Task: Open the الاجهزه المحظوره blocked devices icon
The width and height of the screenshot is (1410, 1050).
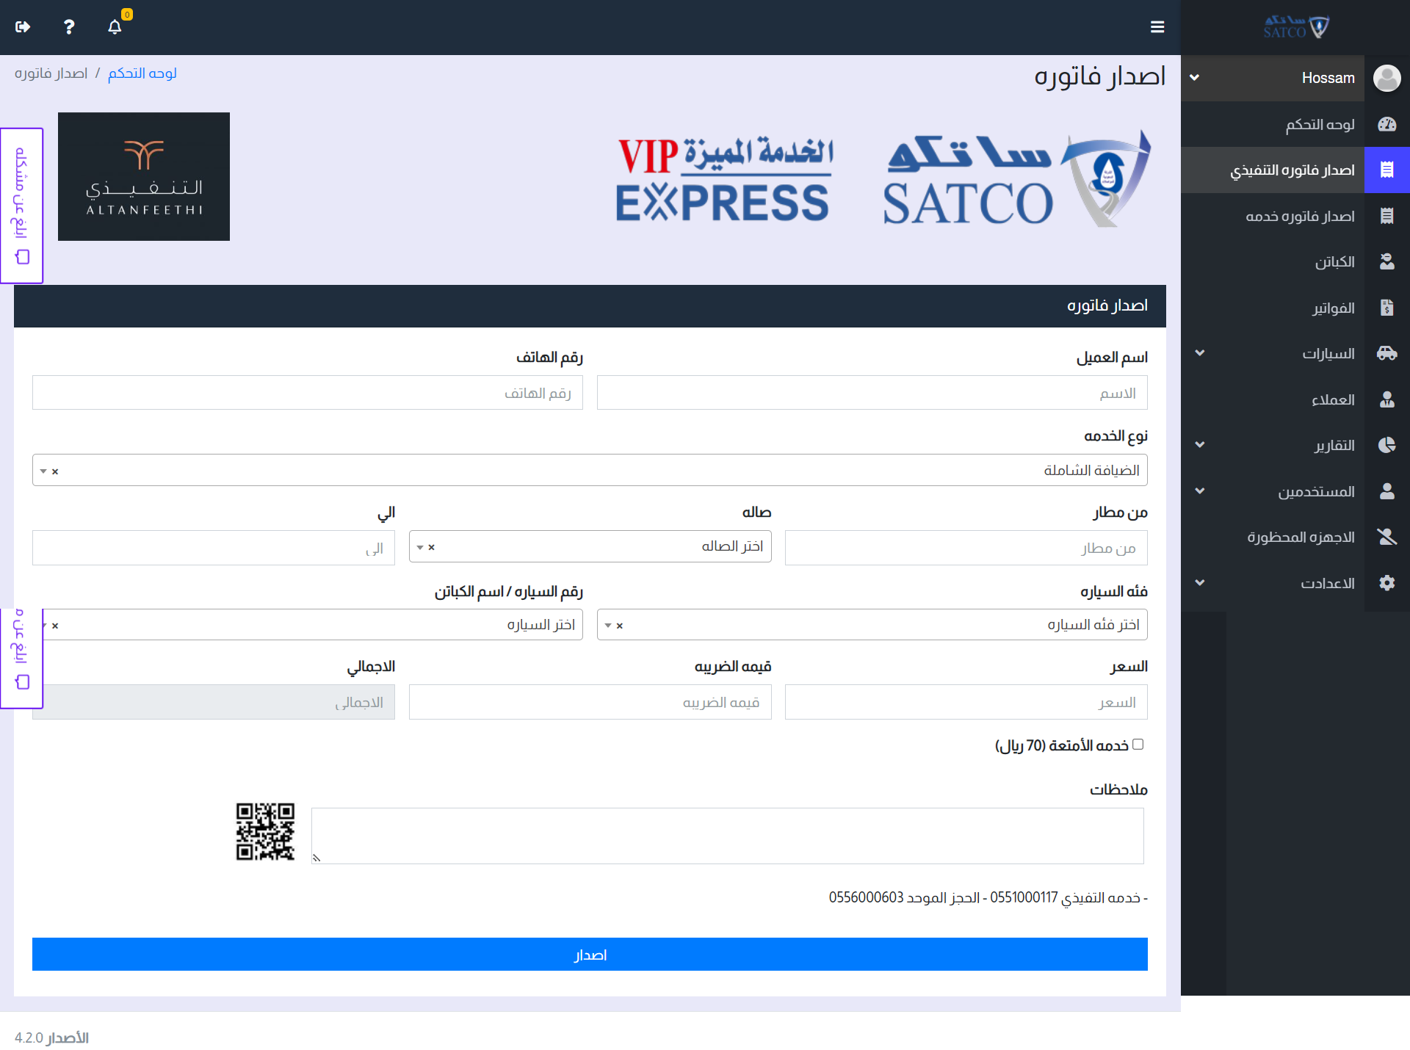Action: tap(1387, 537)
